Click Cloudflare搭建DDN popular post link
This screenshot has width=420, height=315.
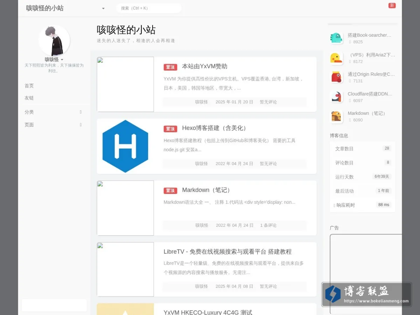coord(370,94)
